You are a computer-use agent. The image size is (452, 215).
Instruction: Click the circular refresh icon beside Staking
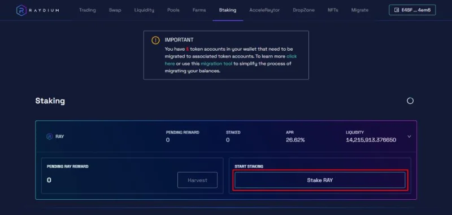410,101
